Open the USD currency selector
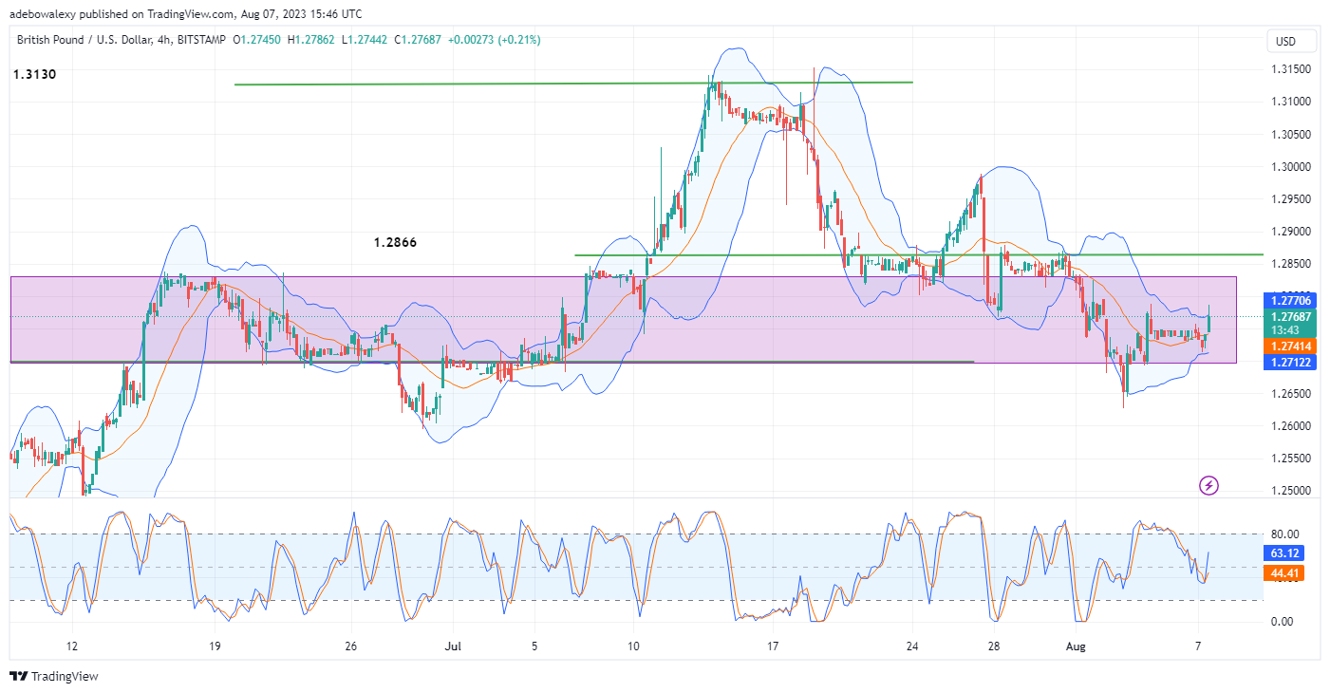The height and width of the screenshot is (693, 1330). [1293, 42]
